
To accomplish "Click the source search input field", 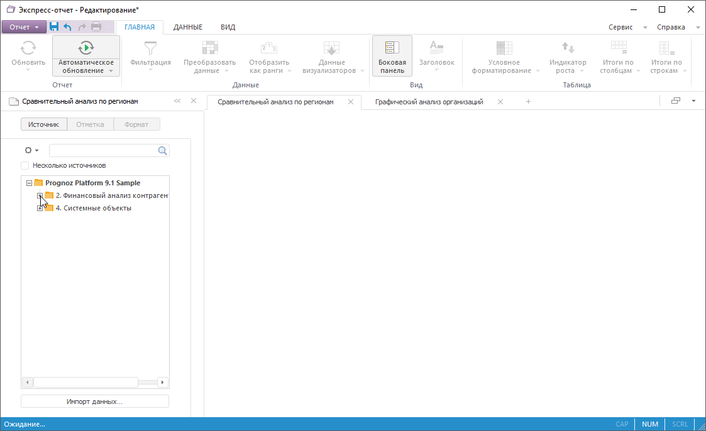I will 103,150.
